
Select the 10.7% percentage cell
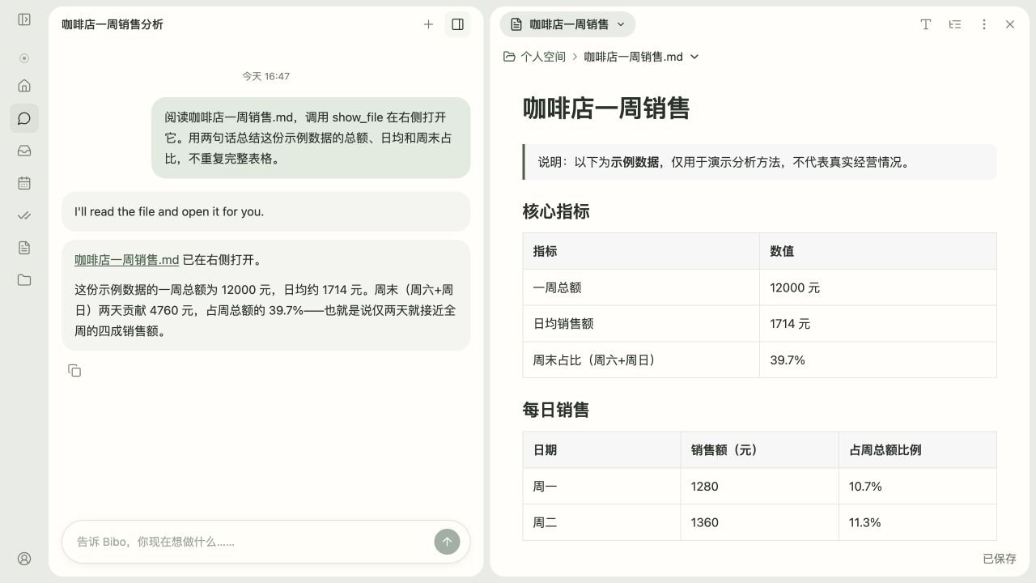point(917,486)
